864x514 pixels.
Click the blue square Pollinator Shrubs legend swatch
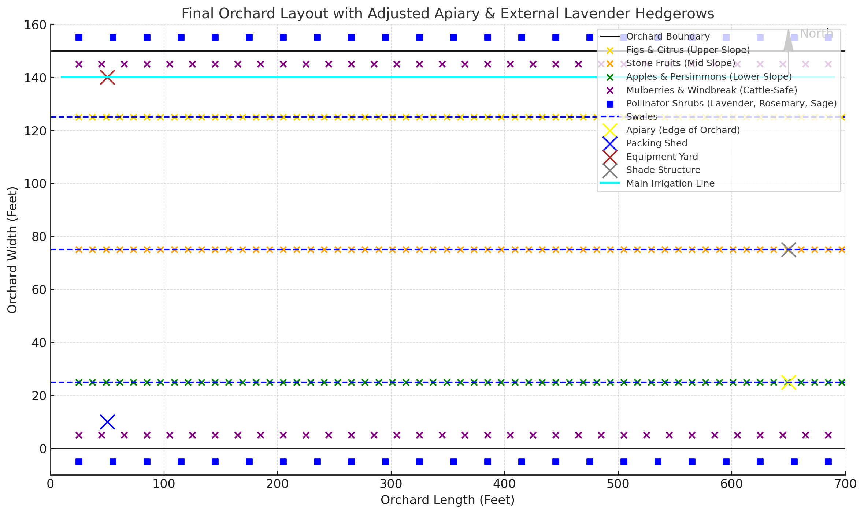610,104
